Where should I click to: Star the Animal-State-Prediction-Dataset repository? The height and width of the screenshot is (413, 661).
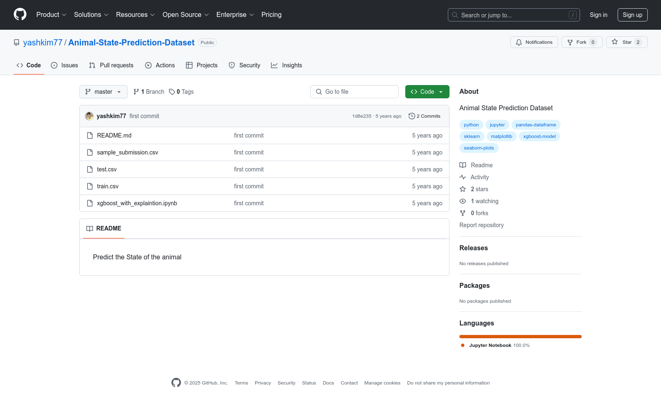[627, 42]
